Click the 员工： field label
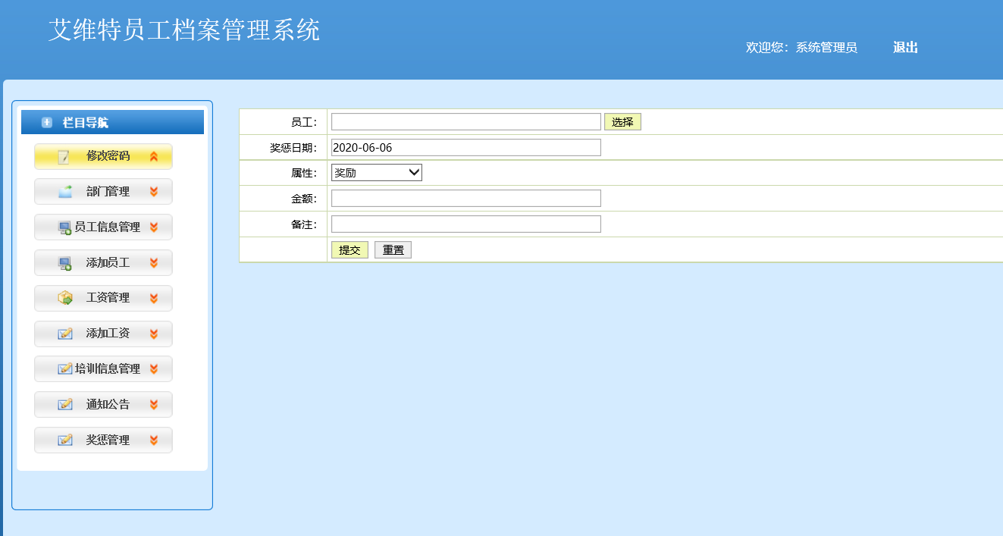Screen dimensions: 1003x536 (304, 123)
